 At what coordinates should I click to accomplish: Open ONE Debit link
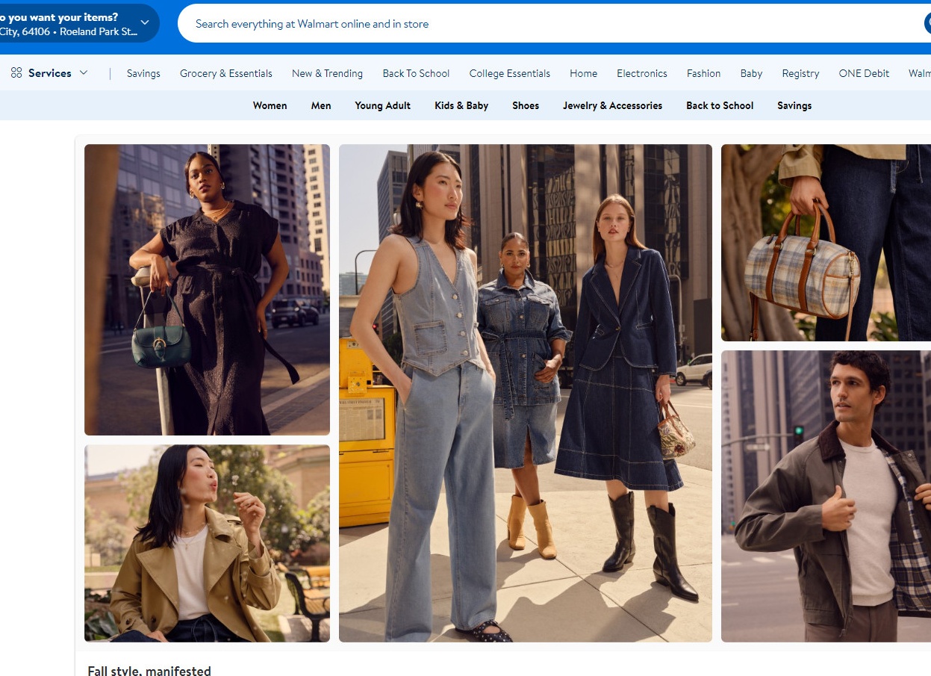point(864,73)
